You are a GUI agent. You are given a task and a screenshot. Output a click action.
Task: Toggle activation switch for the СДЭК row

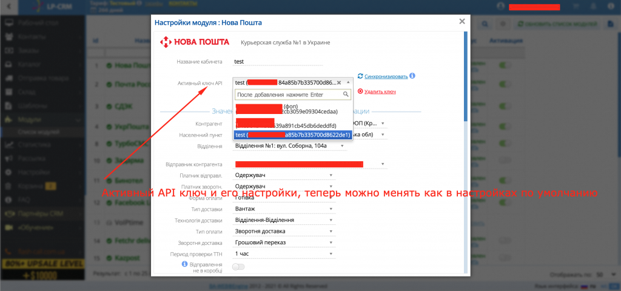point(504,106)
